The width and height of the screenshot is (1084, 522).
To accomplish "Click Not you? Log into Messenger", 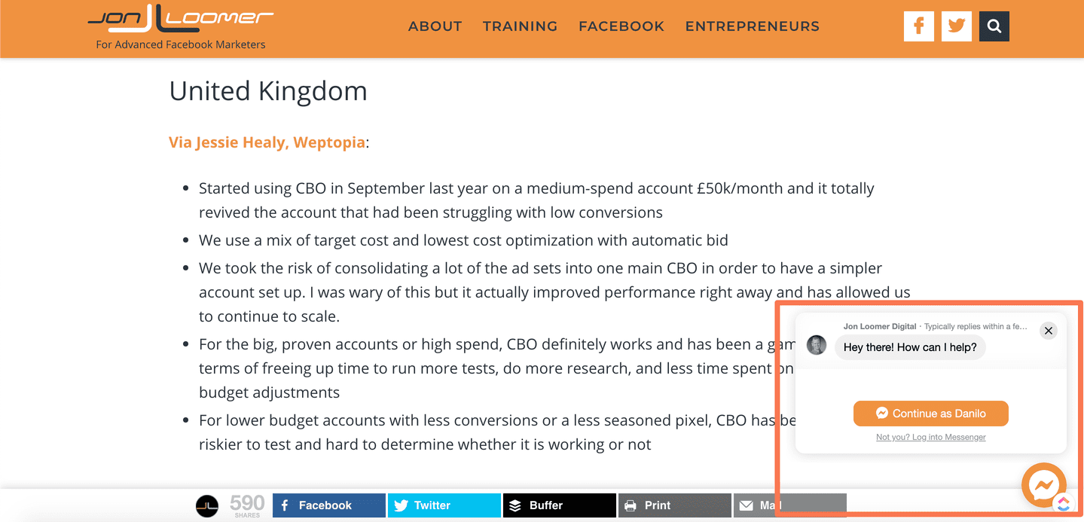I will (x=931, y=437).
